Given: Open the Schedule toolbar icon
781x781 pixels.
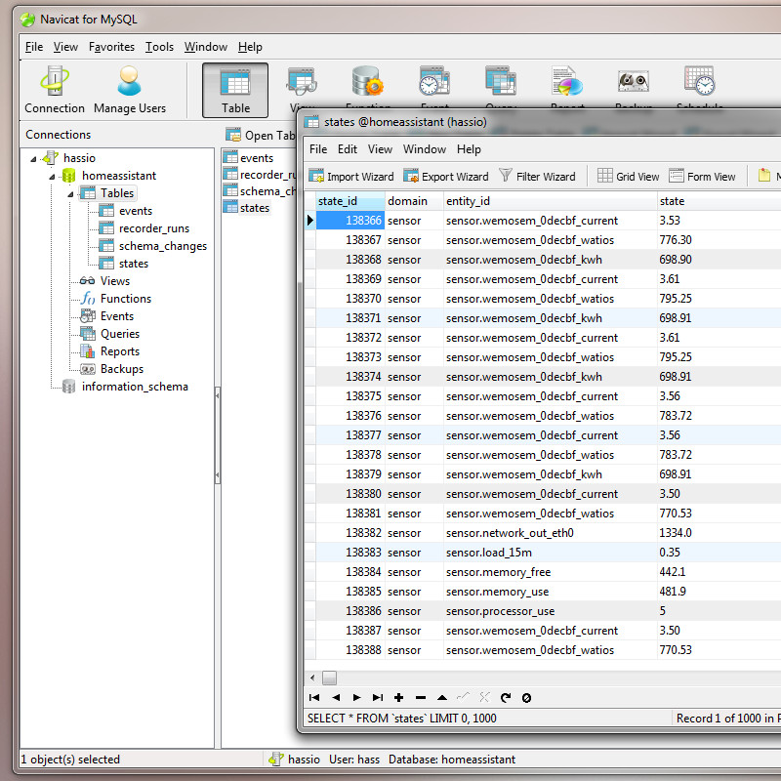Looking at the screenshot, I should click(x=699, y=87).
